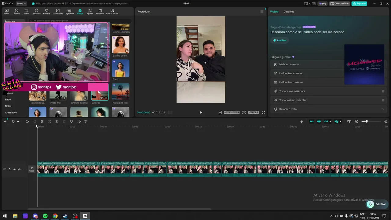Select the Noite filter category
Viewport: 391px width, 220px height.
point(8,106)
